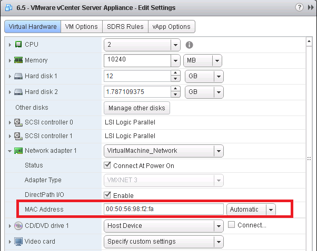Viewport: 317px width, 251px height.
Task: Expand the Hard disk 2 row
Action: [x=9, y=92]
